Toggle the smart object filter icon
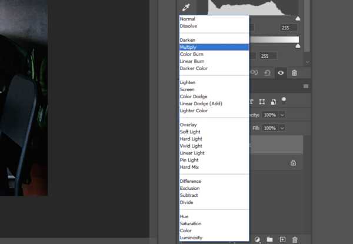Screen dimensions: 353x244 274,102
